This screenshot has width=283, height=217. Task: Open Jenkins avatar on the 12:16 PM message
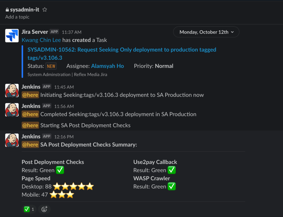[x=12, y=140]
